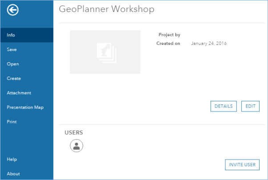This screenshot has height=180, width=268.
Task: Click the DETAILS button
Action: coord(223,106)
